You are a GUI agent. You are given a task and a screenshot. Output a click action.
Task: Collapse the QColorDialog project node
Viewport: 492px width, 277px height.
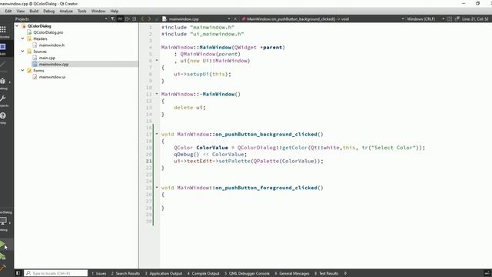[17, 26]
